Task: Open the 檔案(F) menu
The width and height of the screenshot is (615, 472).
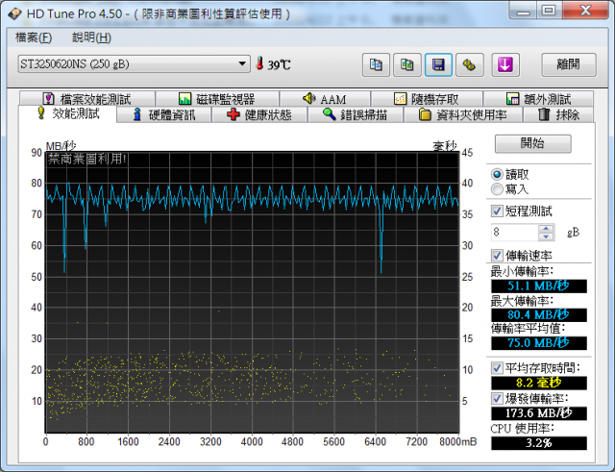Action: pyautogui.click(x=34, y=37)
